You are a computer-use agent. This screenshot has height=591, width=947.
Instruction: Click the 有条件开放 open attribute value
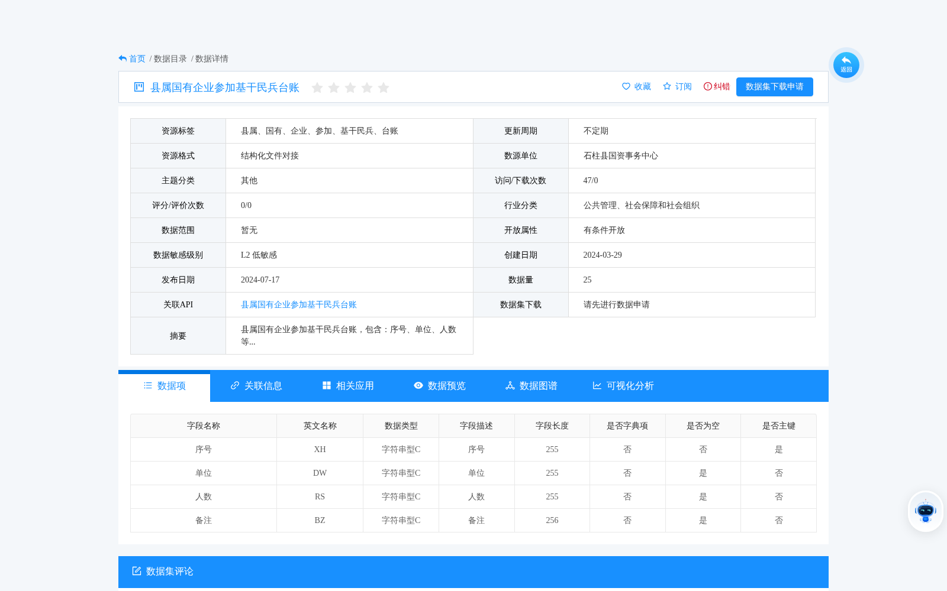pos(604,230)
